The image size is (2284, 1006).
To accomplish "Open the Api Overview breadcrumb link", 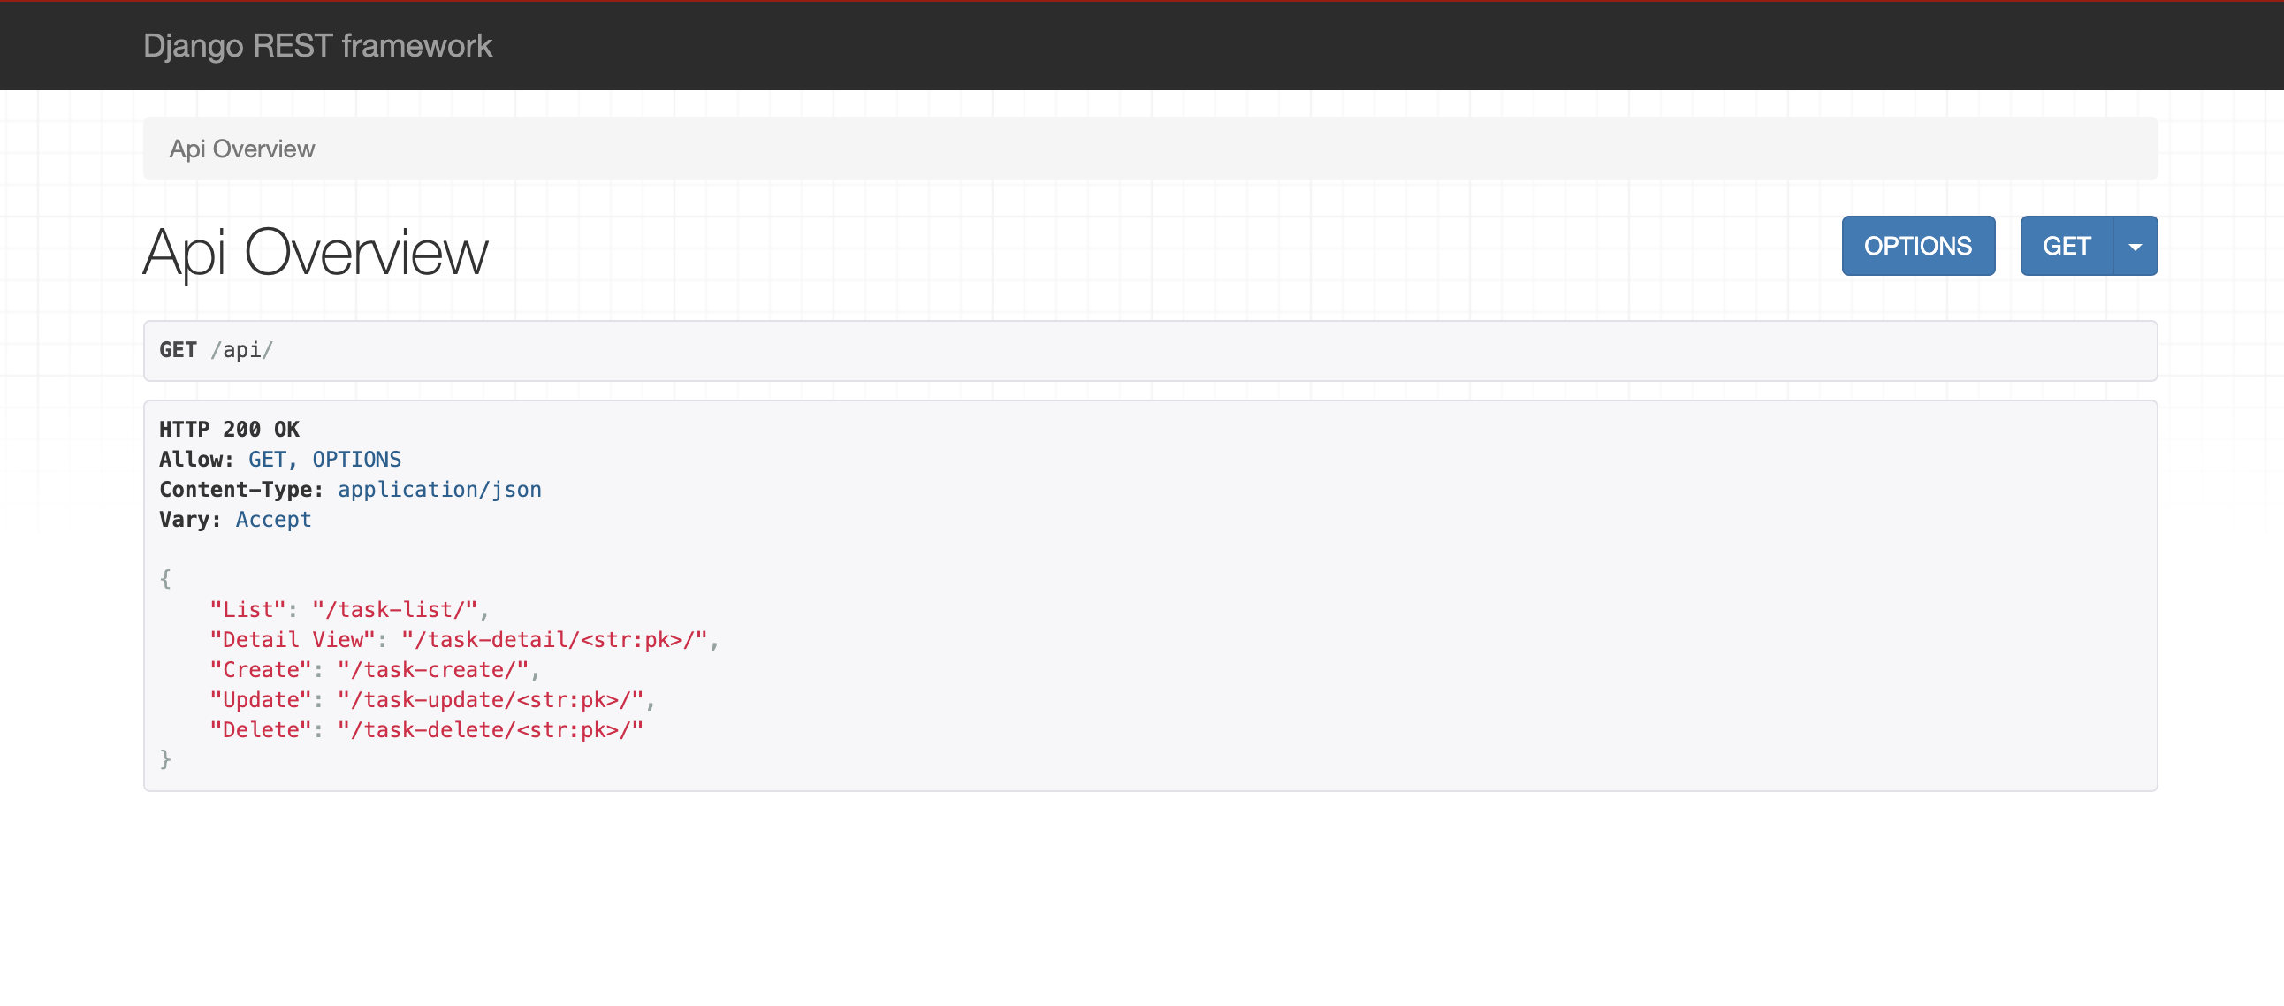I will tap(241, 149).
